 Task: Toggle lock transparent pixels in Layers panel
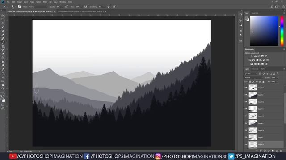[250, 82]
